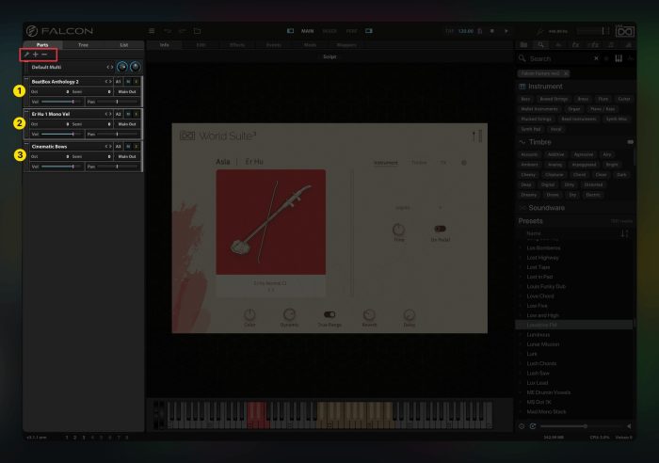Open the A1 MIDI channel selector
This screenshot has width=659, height=463.
click(x=118, y=82)
